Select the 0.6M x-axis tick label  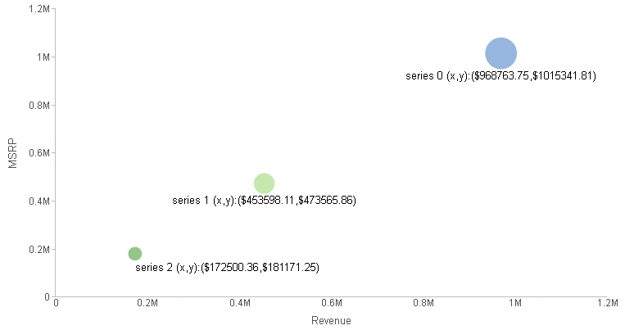332,303
